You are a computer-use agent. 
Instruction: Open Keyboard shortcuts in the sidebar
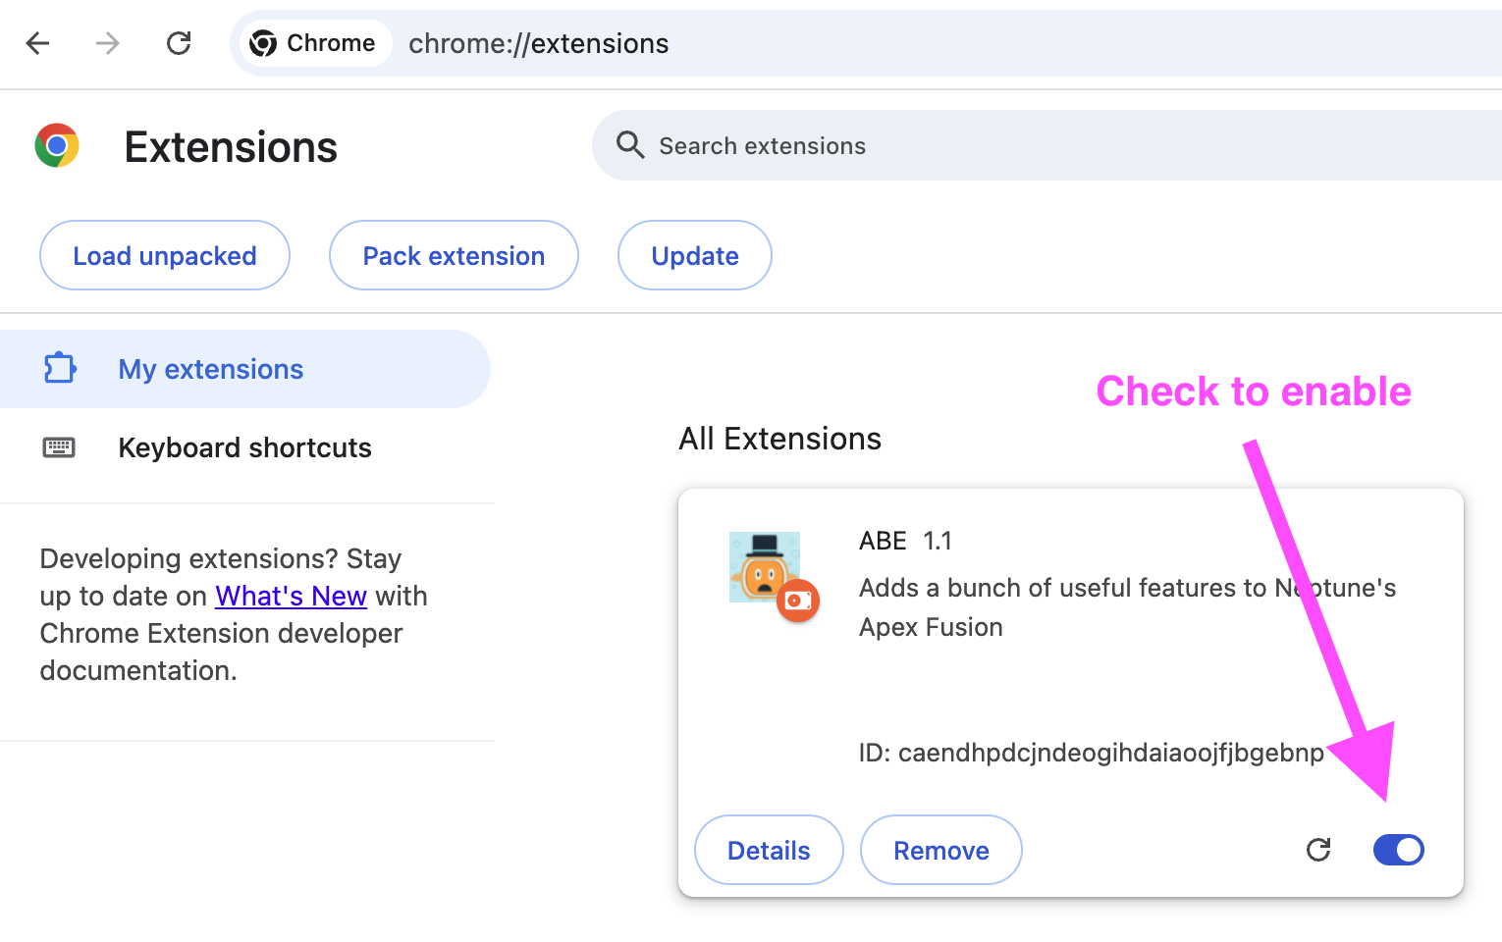245,447
